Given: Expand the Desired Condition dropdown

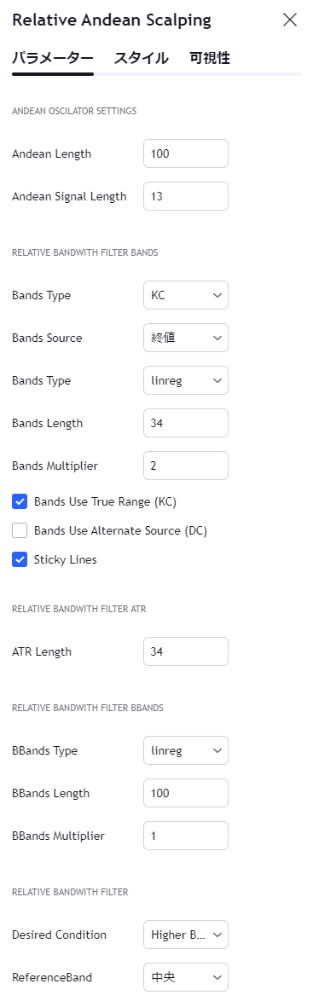Looking at the screenshot, I should click(x=186, y=935).
